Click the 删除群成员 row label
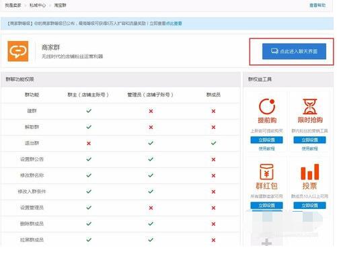Viewport: 337px width, 258px height. pyautogui.click(x=32, y=224)
